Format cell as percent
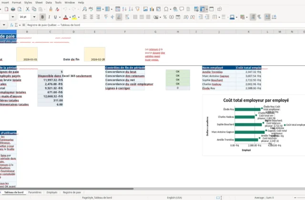The width and height of the screenshot is (305, 200). [x=165, y=17]
